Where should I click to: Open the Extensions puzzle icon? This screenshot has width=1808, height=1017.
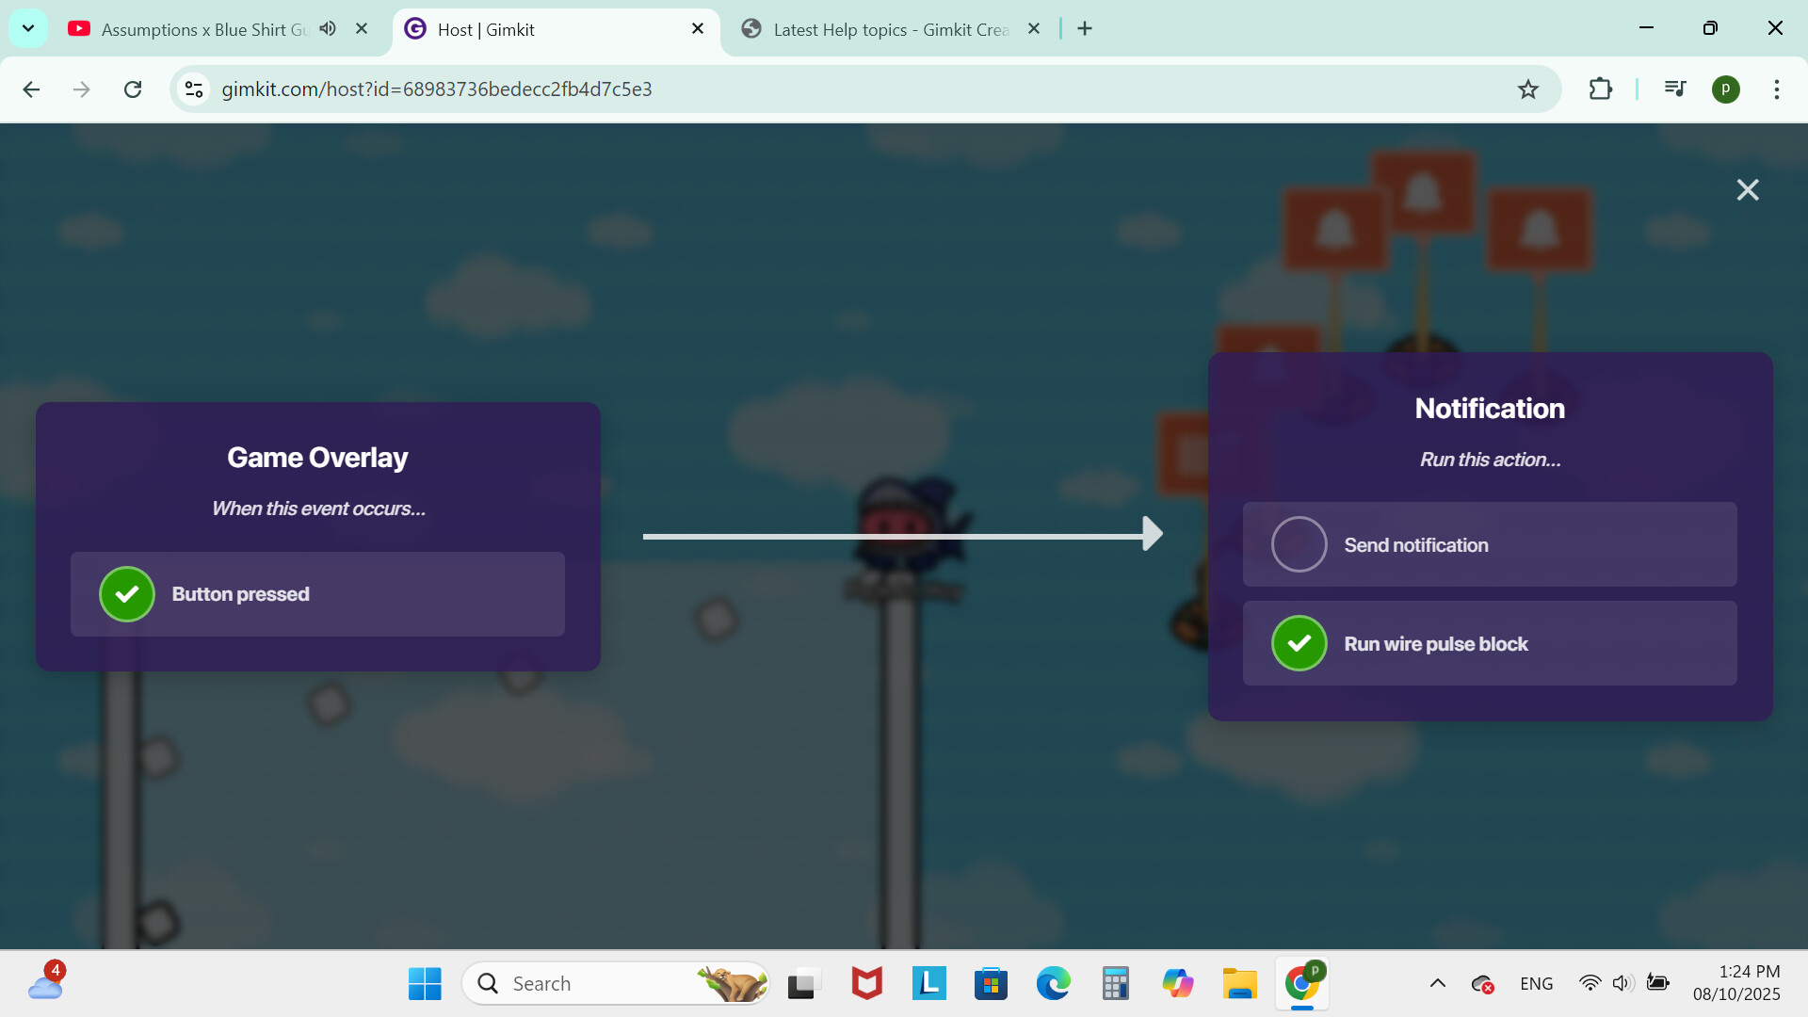click(x=1600, y=89)
